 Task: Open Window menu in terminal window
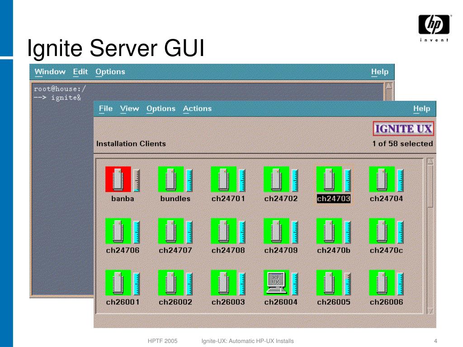coord(50,72)
